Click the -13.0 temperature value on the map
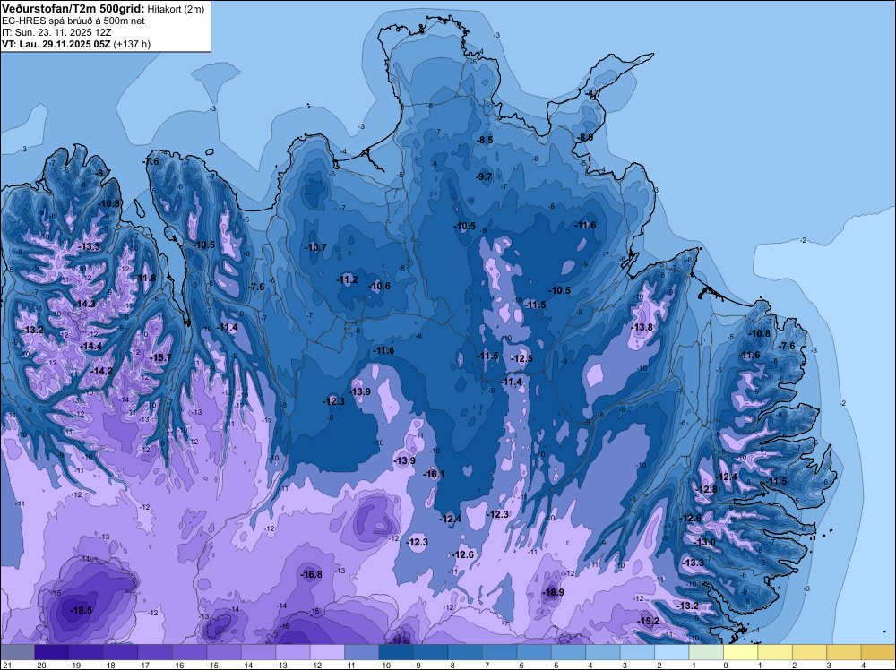Viewport: 896px width, 670px height. (704, 542)
